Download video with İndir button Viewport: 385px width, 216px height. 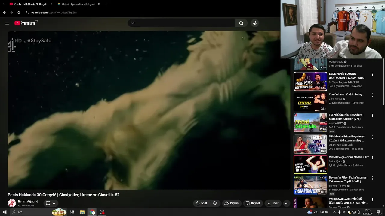273,203
